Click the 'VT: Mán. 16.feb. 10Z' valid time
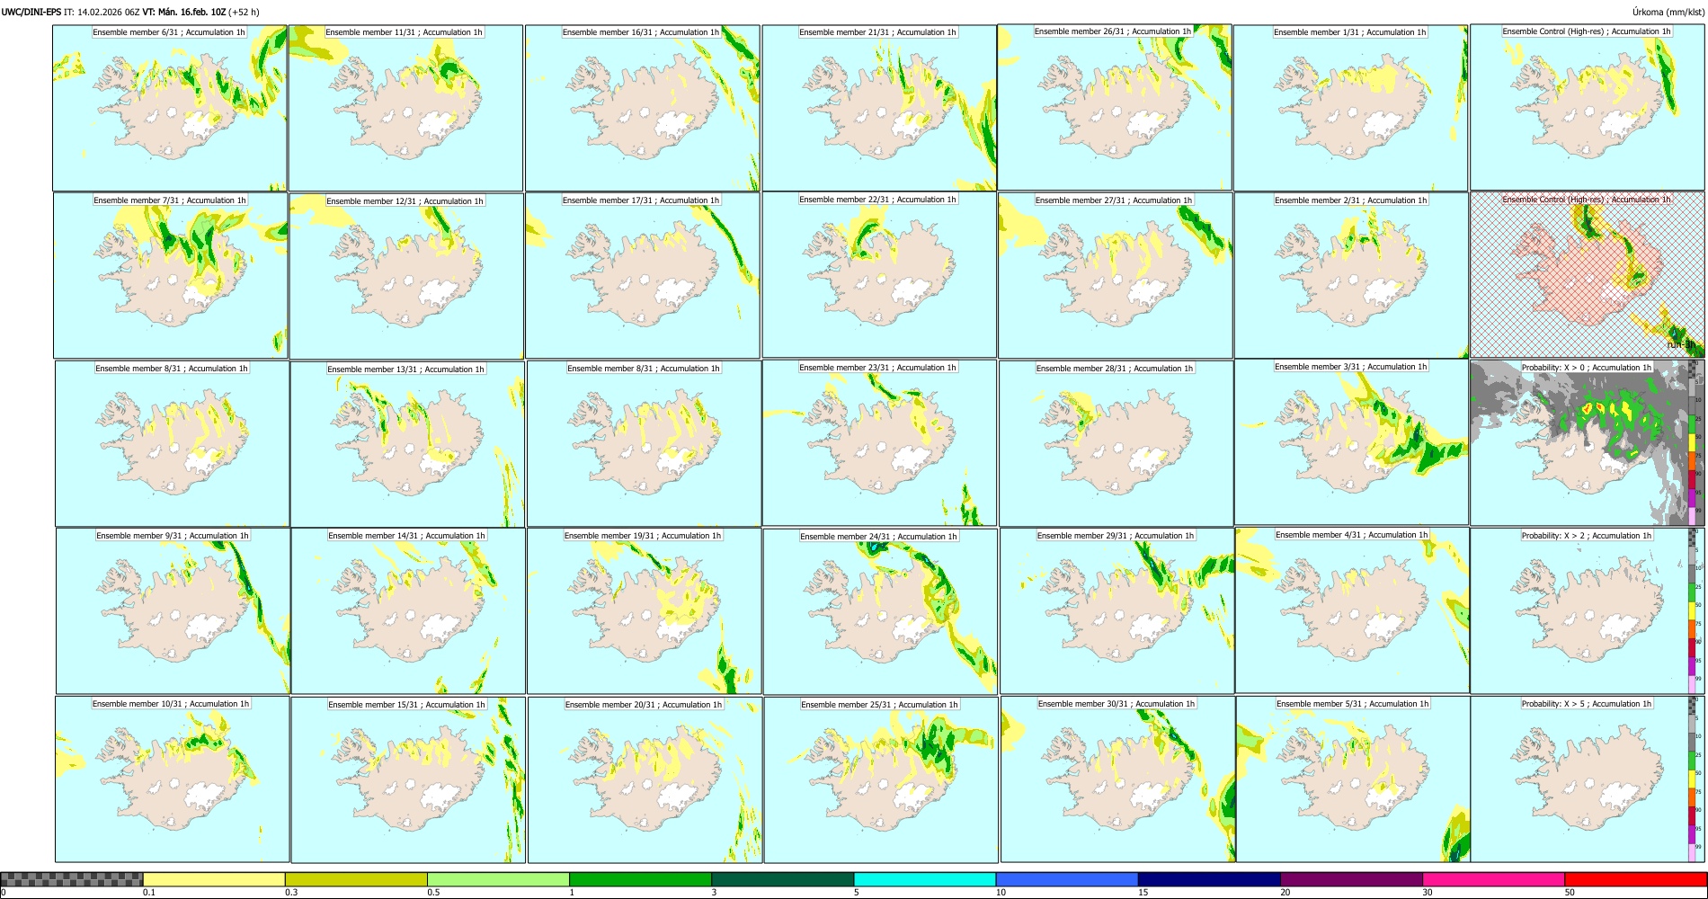This screenshot has width=1708, height=899. [184, 12]
